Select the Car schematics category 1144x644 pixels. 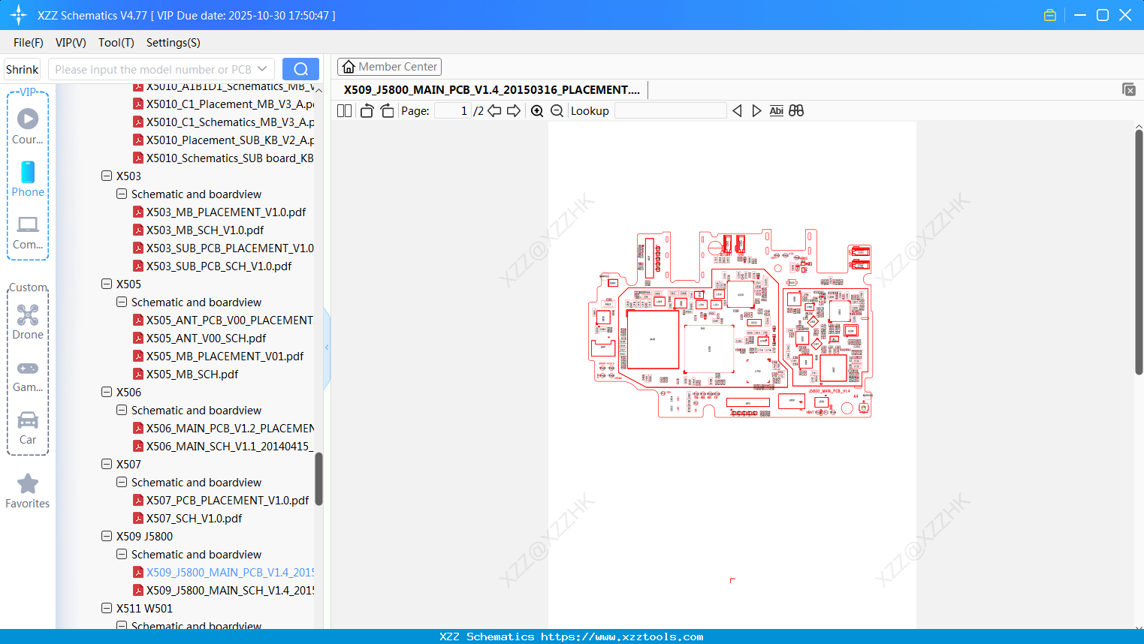[28, 426]
